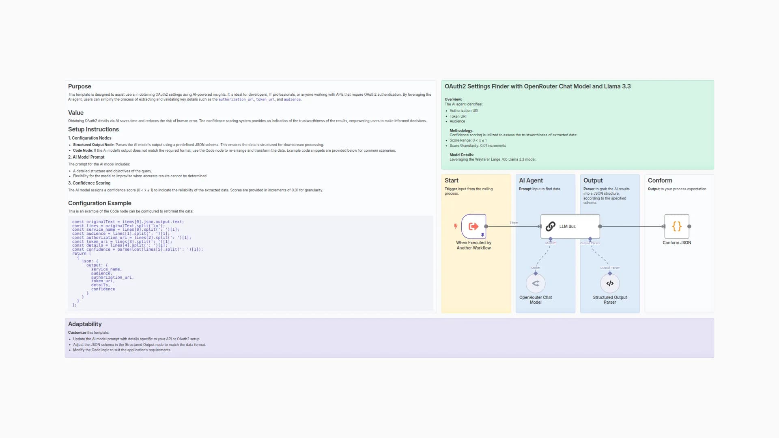
Task: Open the OpenRouter Chat Model node icon
Action: pyautogui.click(x=536, y=283)
